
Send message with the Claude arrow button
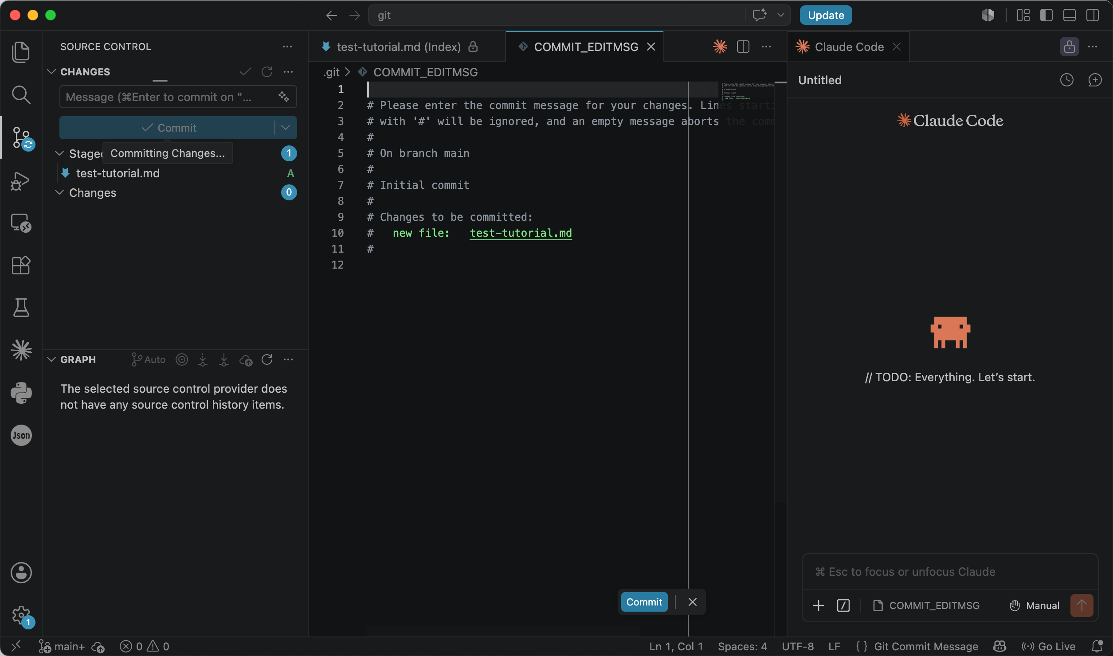(1082, 605)
